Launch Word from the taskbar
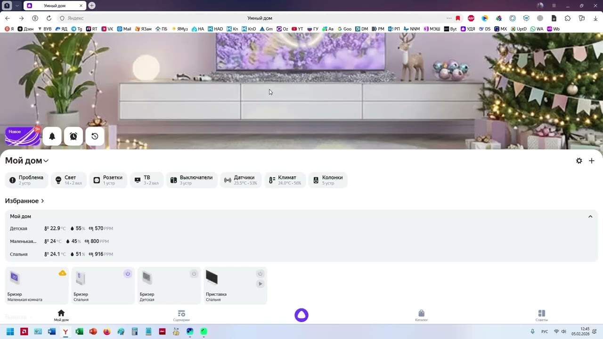603x339 pixels. click(52, 331)
